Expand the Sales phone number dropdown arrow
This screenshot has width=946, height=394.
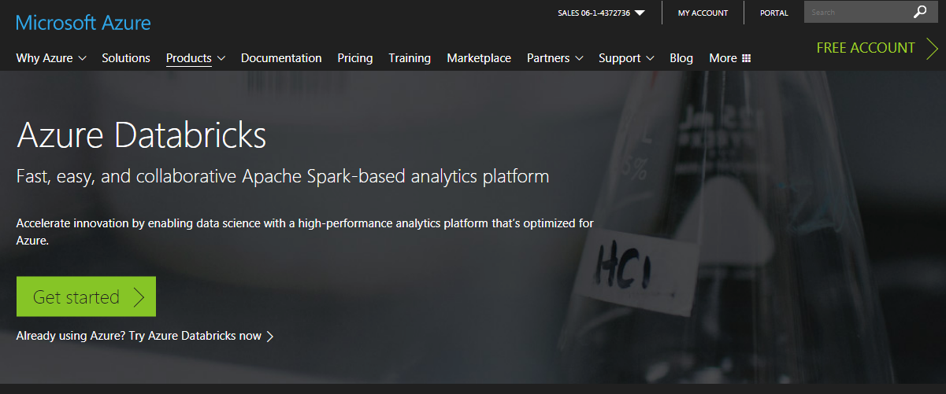639,13
